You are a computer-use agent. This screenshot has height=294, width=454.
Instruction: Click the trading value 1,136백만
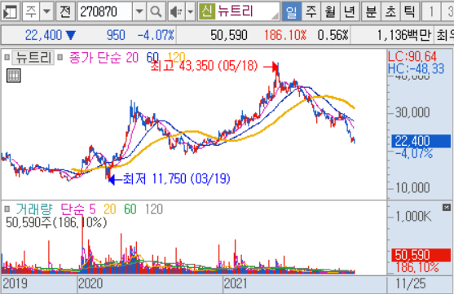point(404,35)
